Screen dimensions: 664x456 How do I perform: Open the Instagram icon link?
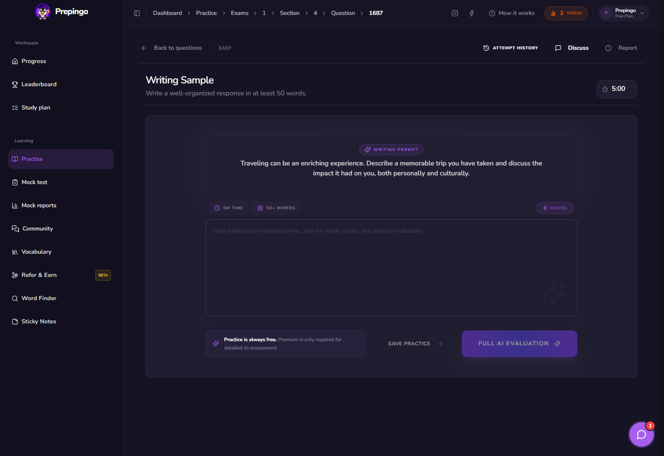point(455,13)
